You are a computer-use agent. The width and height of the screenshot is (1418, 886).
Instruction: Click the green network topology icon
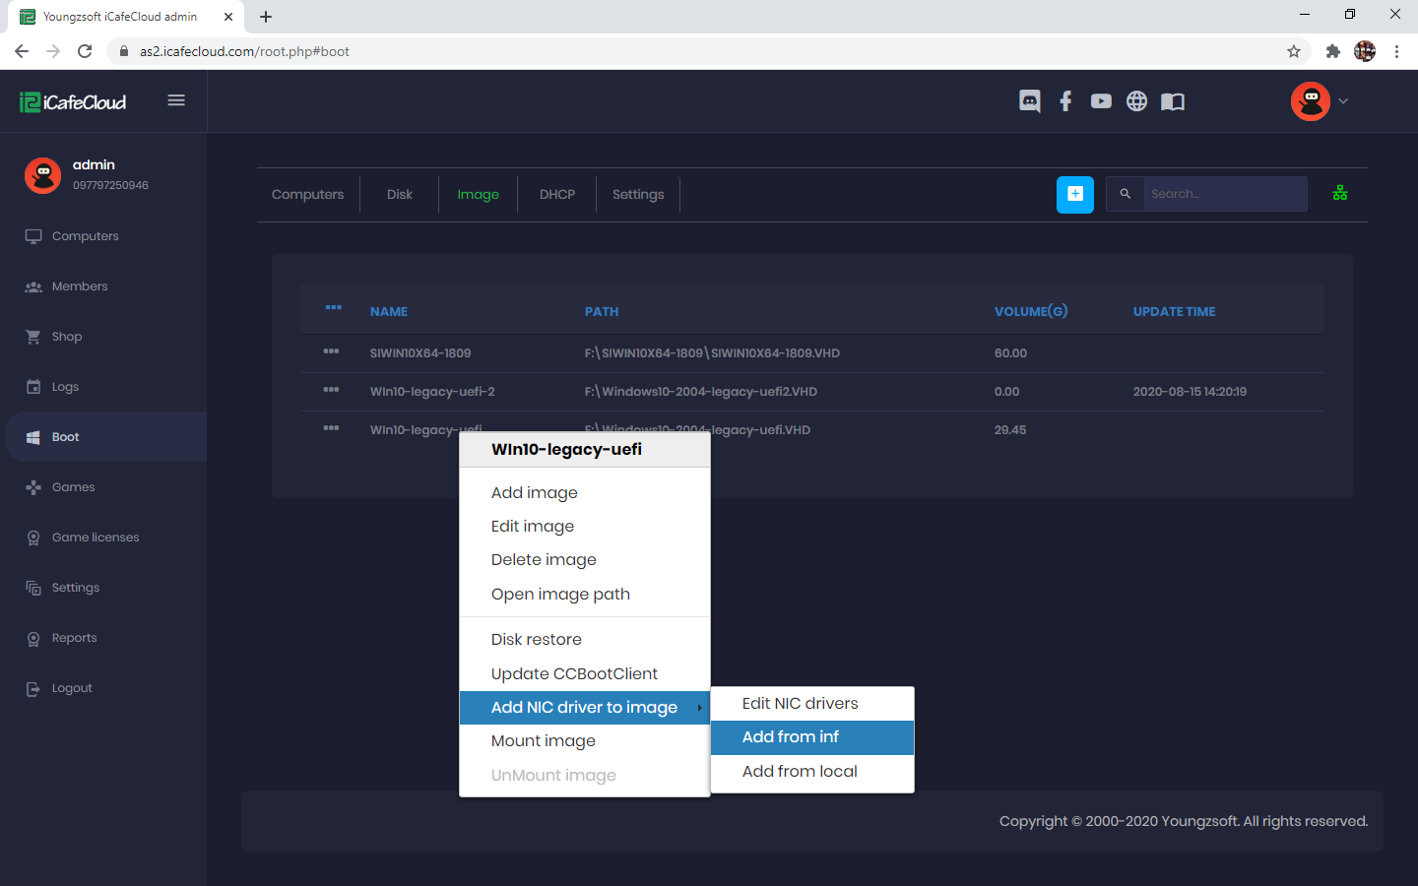[1339, 194]
